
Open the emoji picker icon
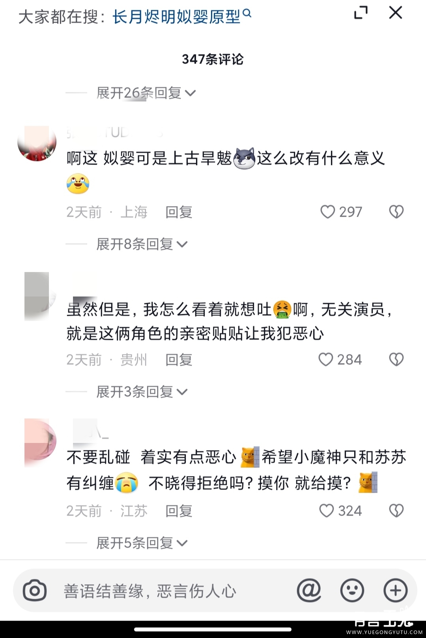pos(352,591)
